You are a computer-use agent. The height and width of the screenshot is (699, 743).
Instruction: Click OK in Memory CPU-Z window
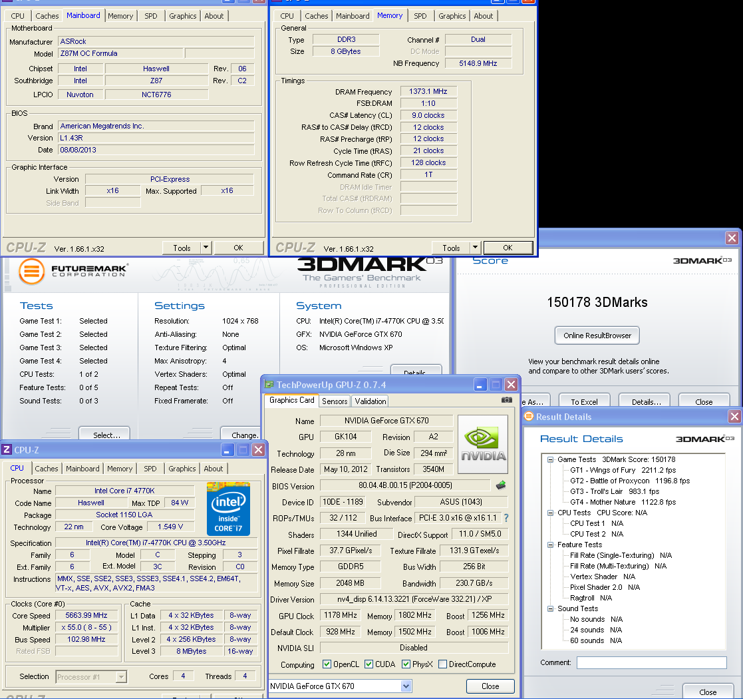pyautogui.click(x=508, y=248)
